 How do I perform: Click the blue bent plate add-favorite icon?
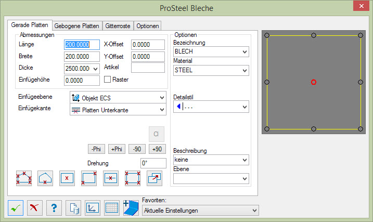point(131,208)
